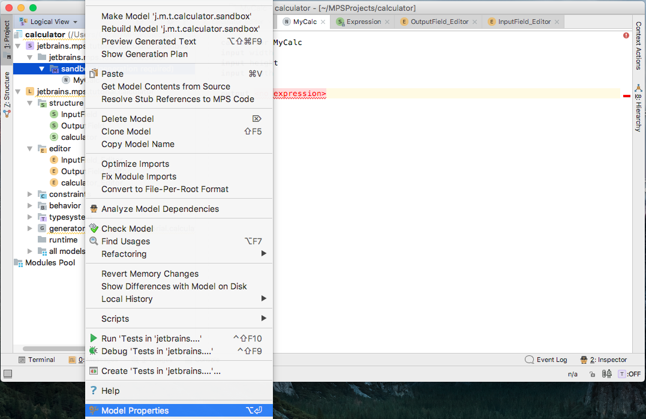Click the green Run Tests arrow icon
The height and width of the screenshot is (419, 646).
pyautogui.click(x=94, y=338)
